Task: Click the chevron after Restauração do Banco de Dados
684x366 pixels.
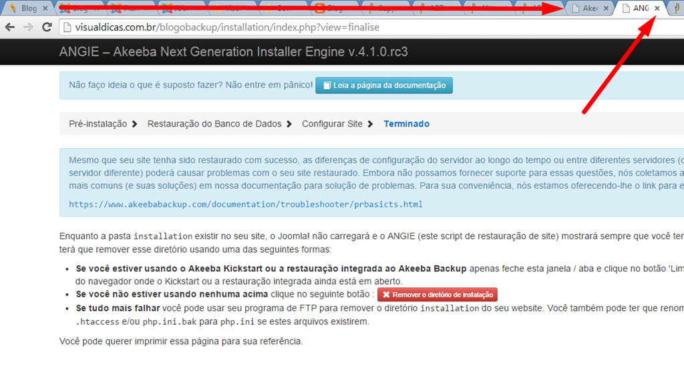Action: (289, 124)
